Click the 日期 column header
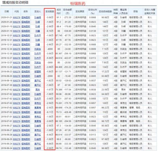158x151 pixels. 7,11
